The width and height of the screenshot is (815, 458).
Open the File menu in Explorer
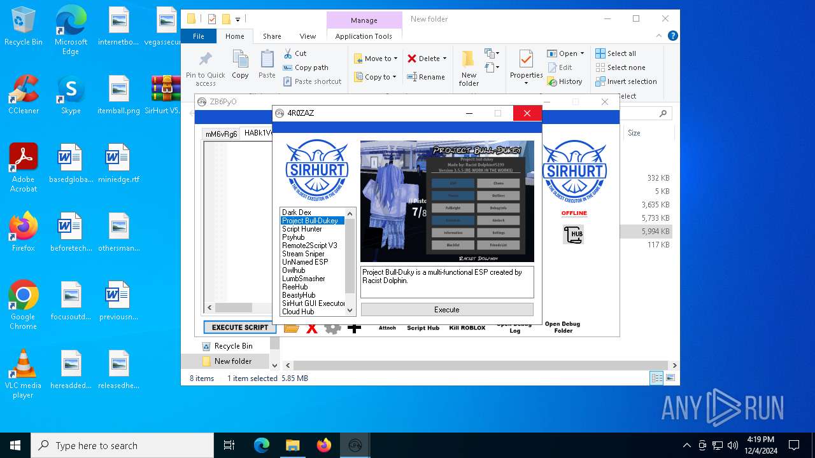[199, 36]
